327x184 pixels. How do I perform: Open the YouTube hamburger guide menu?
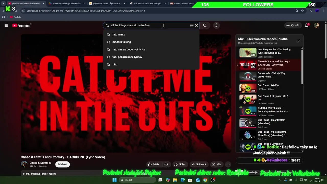[x=6, y=25]
